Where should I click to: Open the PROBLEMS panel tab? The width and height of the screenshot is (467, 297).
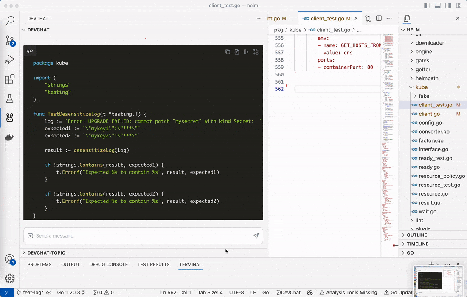pos(39,264)
